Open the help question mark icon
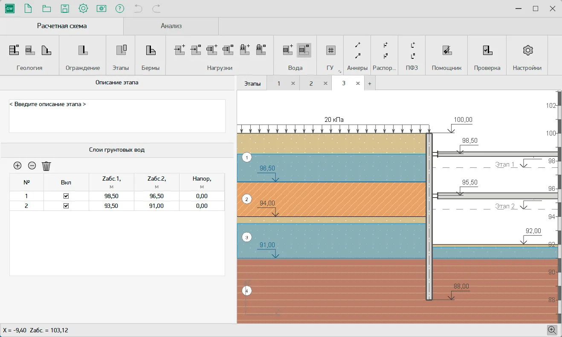 pos(120,9)
